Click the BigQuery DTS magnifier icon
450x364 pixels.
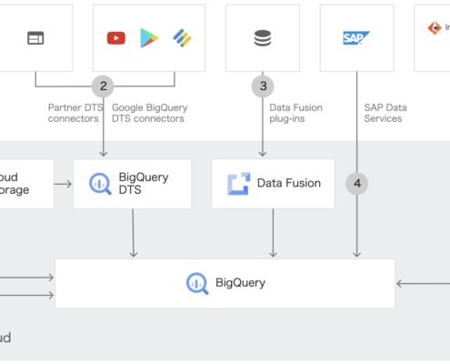click(100, 184)
